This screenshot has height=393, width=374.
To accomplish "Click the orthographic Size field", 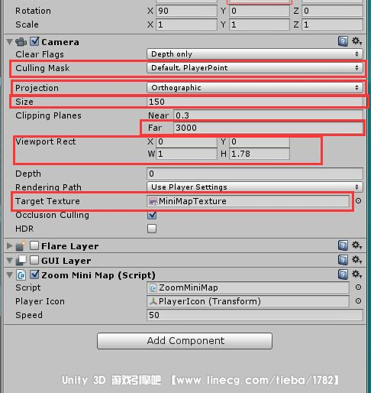I will 255,102.
